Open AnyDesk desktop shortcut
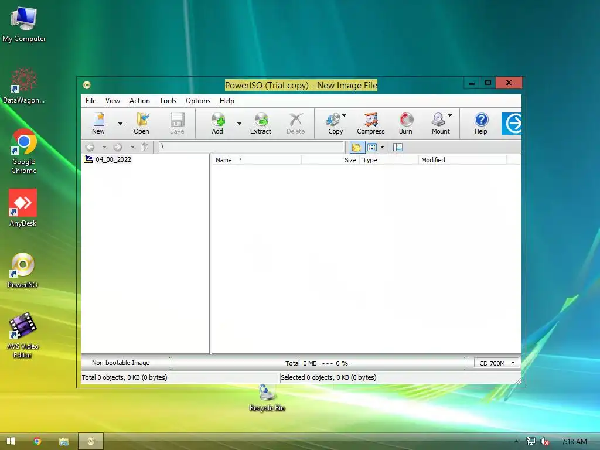 tap(23, 208)
